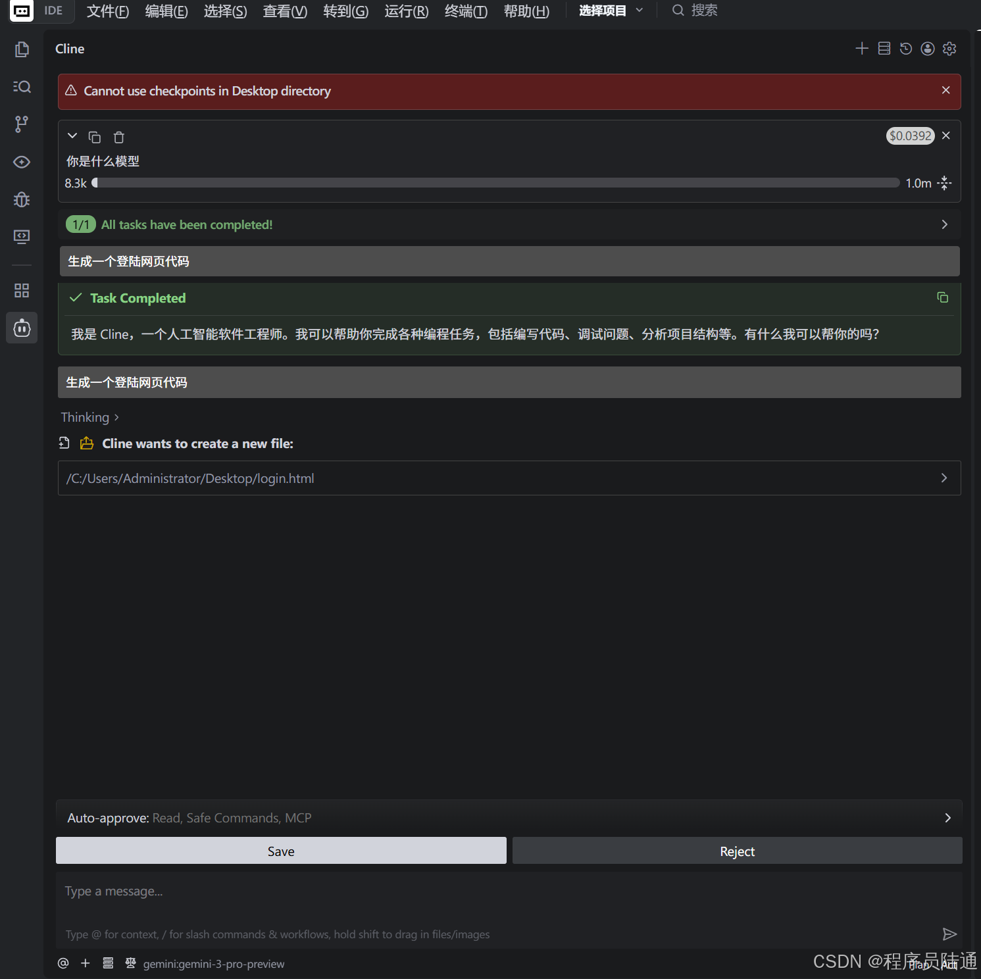Dismiss the Desktop checkpoints warning banner
981x979 pixels.
(x=945, y=90)
